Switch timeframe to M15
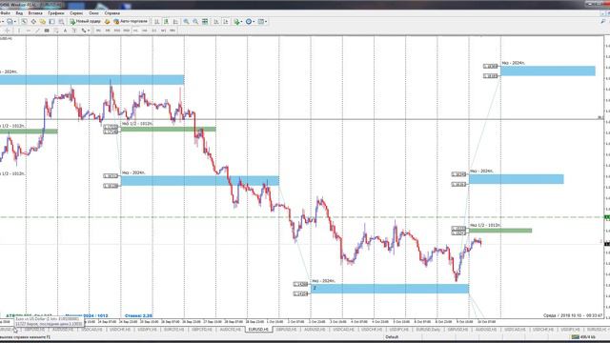 117,30
